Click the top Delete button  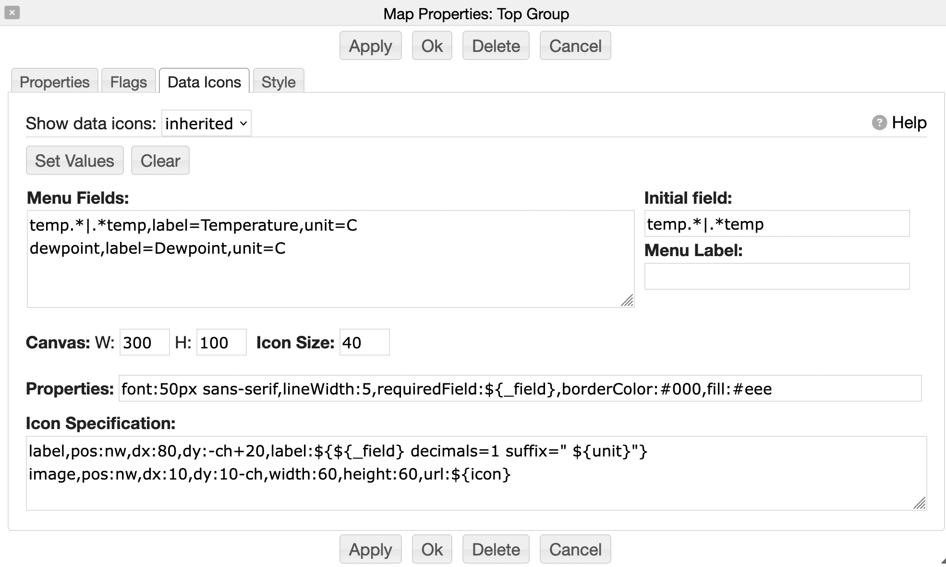pos(496,46)
